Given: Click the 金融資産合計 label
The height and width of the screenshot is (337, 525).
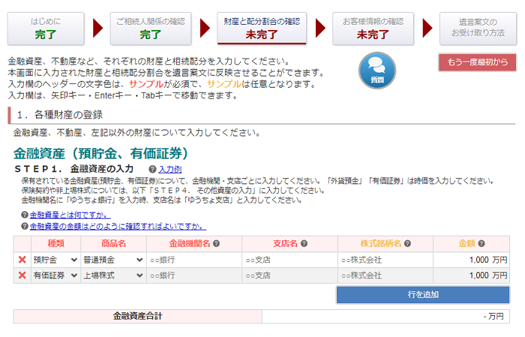Looking at the screenshot, I should [137, 316].
